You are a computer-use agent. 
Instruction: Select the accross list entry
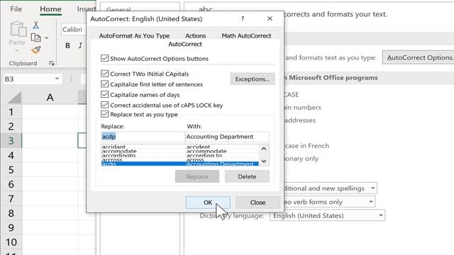(x=179, y=159)
